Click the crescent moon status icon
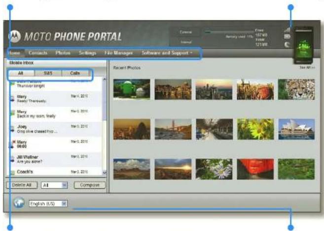The width and height of the screenshot is (324, 231). point(287,44)
